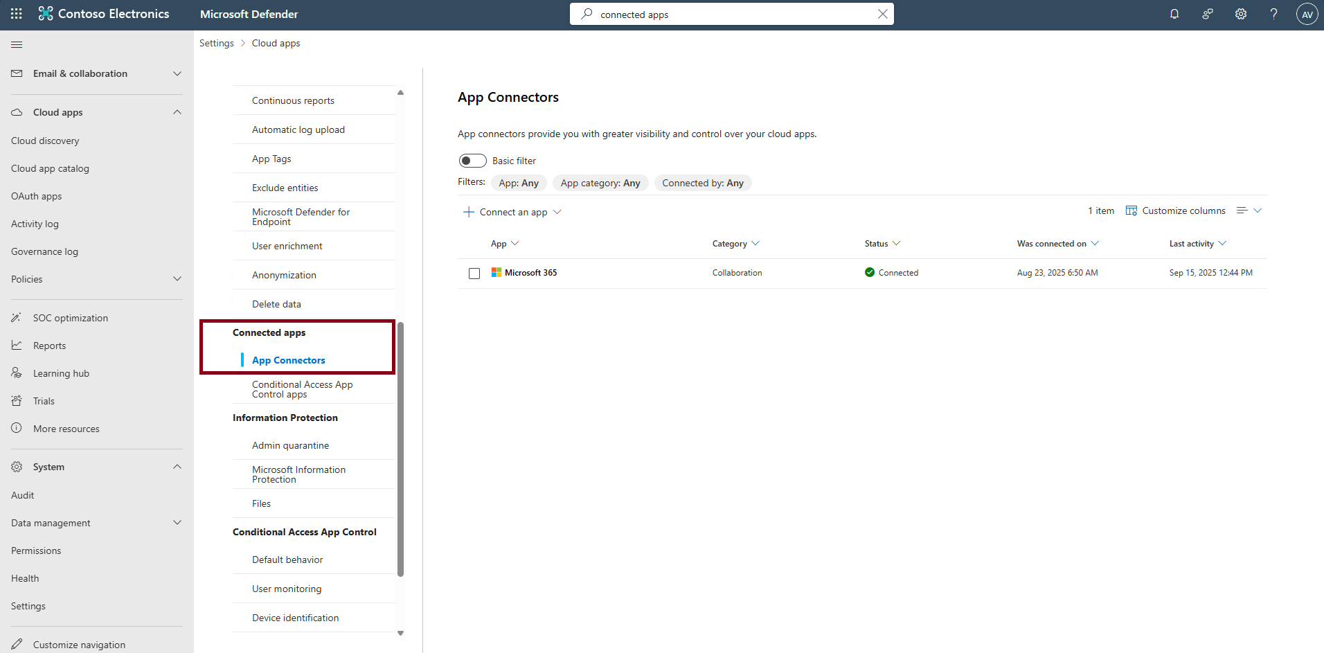Expand Email & collaboration chevron
Image resolution: width=1324 pixels, height=653 pixels.
click(x=177, y=73)
